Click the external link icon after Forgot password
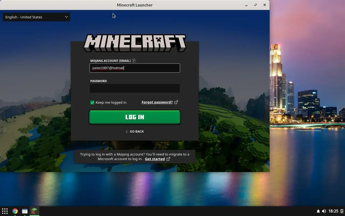345x216 pixels. [x=176, y=102]
